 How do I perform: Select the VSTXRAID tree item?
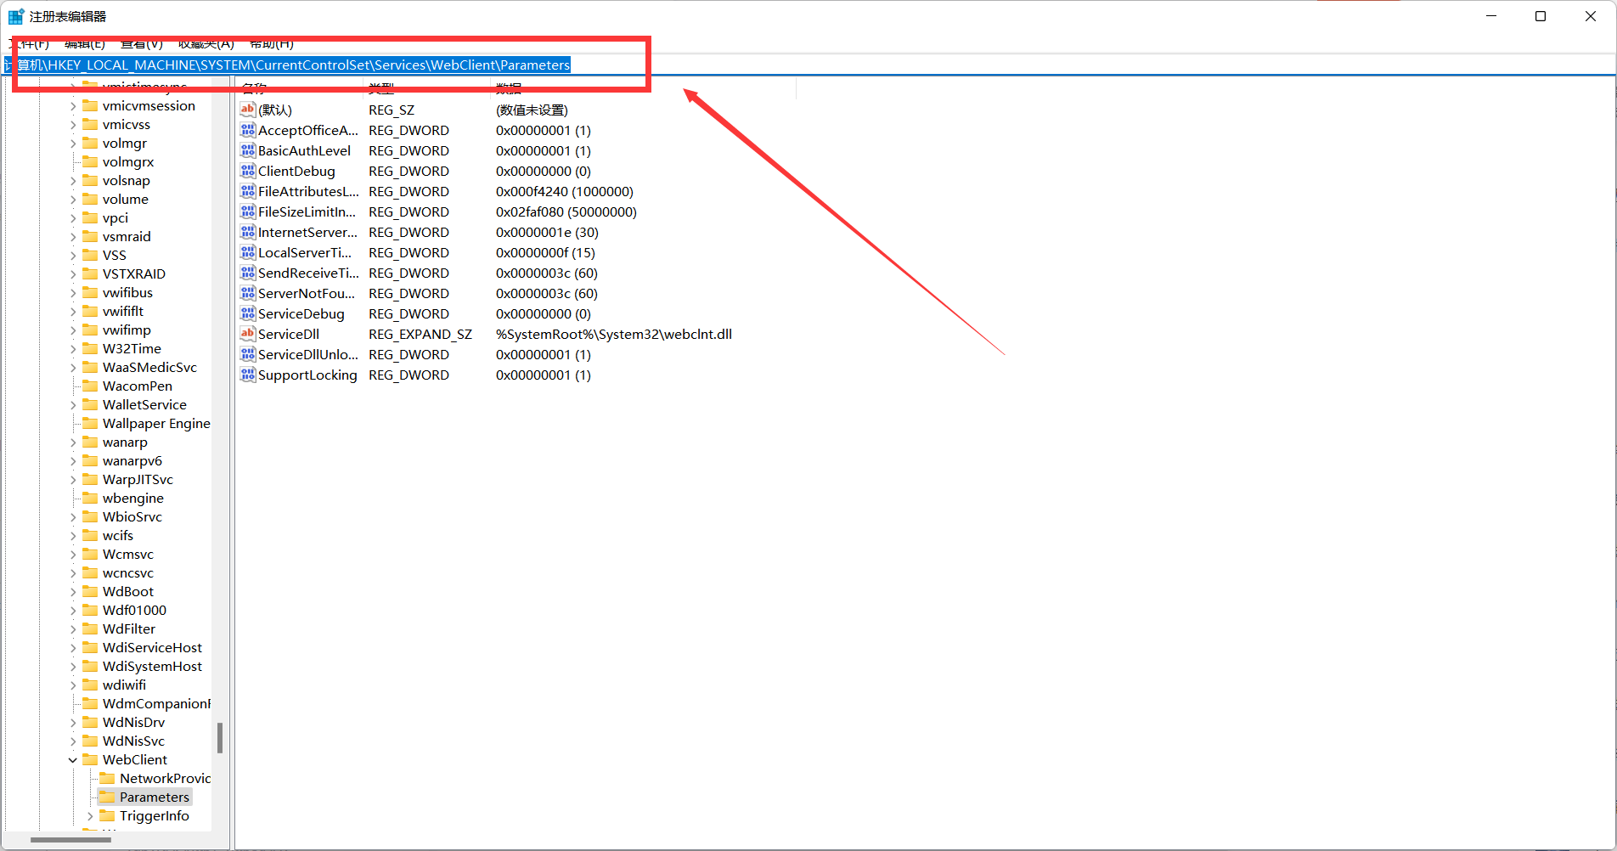(x=134, y=273)
